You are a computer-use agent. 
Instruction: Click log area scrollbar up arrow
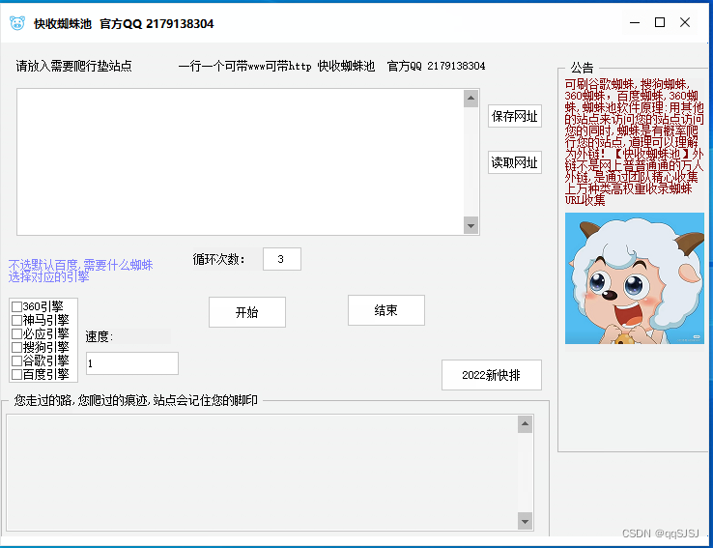pyautogui.click(x=526, y=424)
